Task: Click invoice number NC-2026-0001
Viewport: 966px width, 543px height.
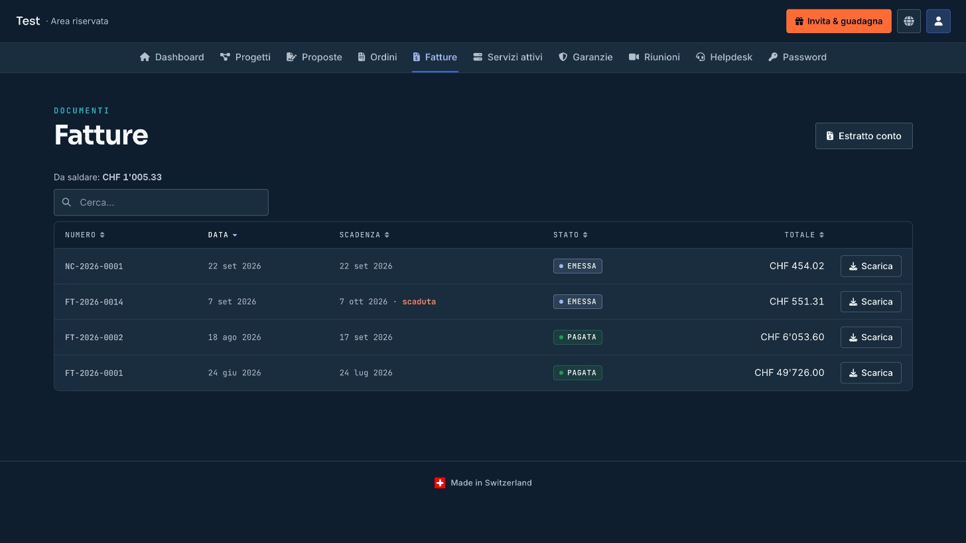Action: [x=94, y=267]
